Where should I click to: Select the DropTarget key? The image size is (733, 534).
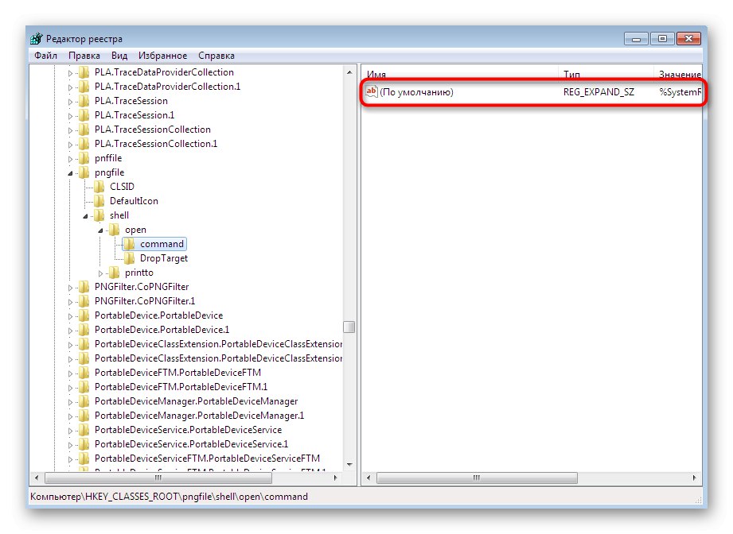(164, 258)
